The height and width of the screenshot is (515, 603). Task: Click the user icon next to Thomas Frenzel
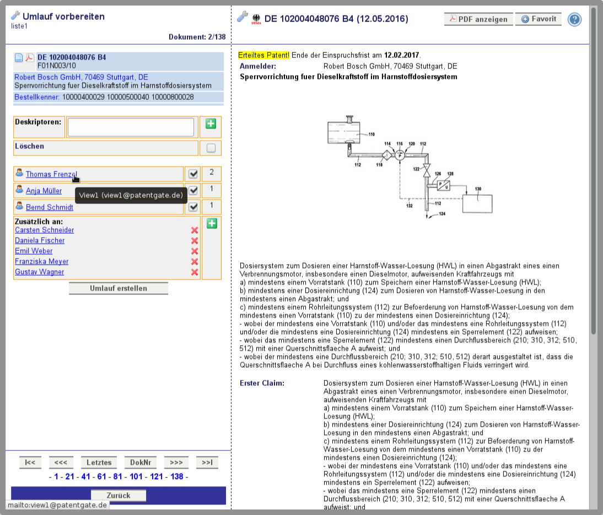19,173
